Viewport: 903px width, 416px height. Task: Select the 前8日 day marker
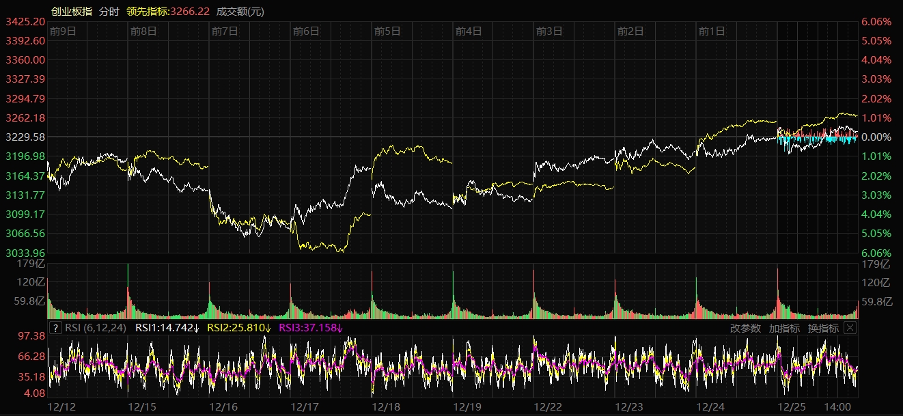143,31
